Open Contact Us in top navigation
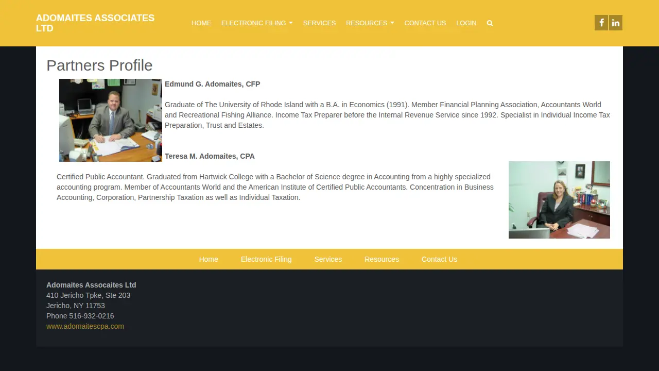 425,23
